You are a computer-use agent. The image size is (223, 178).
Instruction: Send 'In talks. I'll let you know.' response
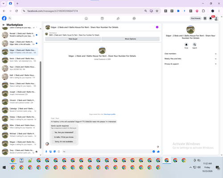64,137
